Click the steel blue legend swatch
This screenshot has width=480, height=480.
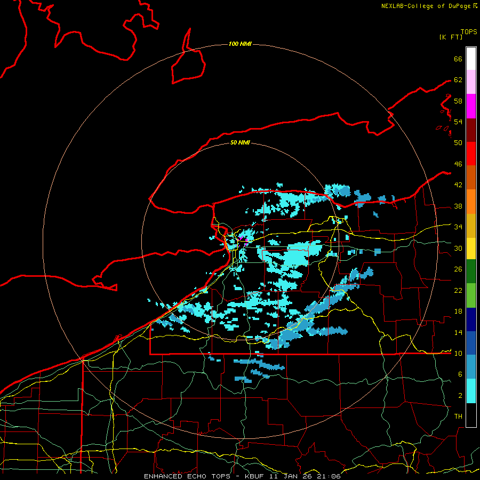[x=471, y=367]
